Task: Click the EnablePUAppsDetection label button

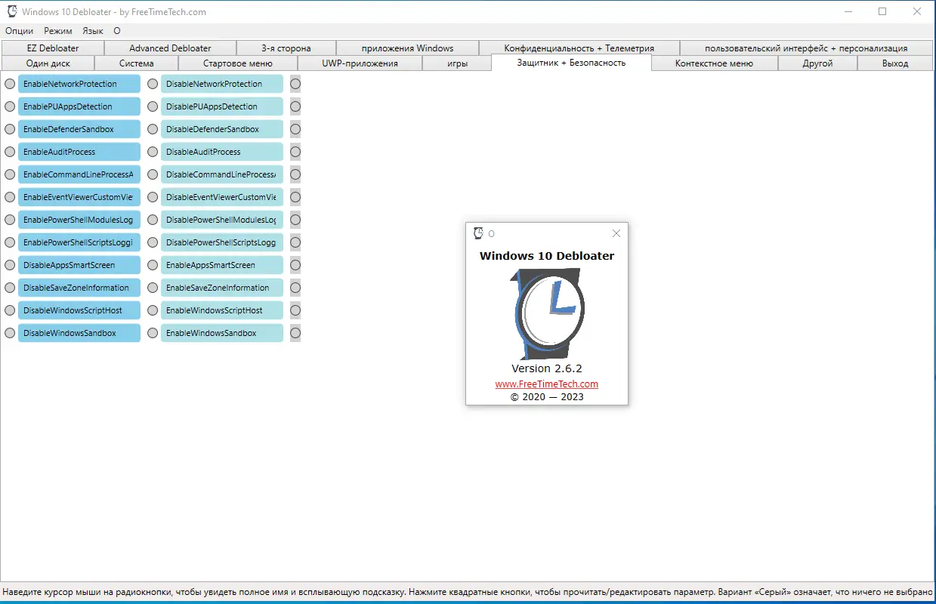Action: (x=79, y=106)
